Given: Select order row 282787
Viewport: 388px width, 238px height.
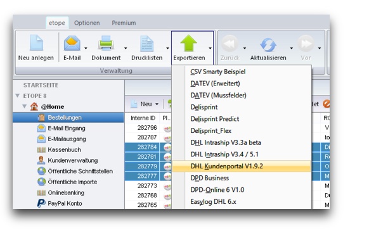Looking at the screenshot, I should pyautogui.click(x=147, y=137).
